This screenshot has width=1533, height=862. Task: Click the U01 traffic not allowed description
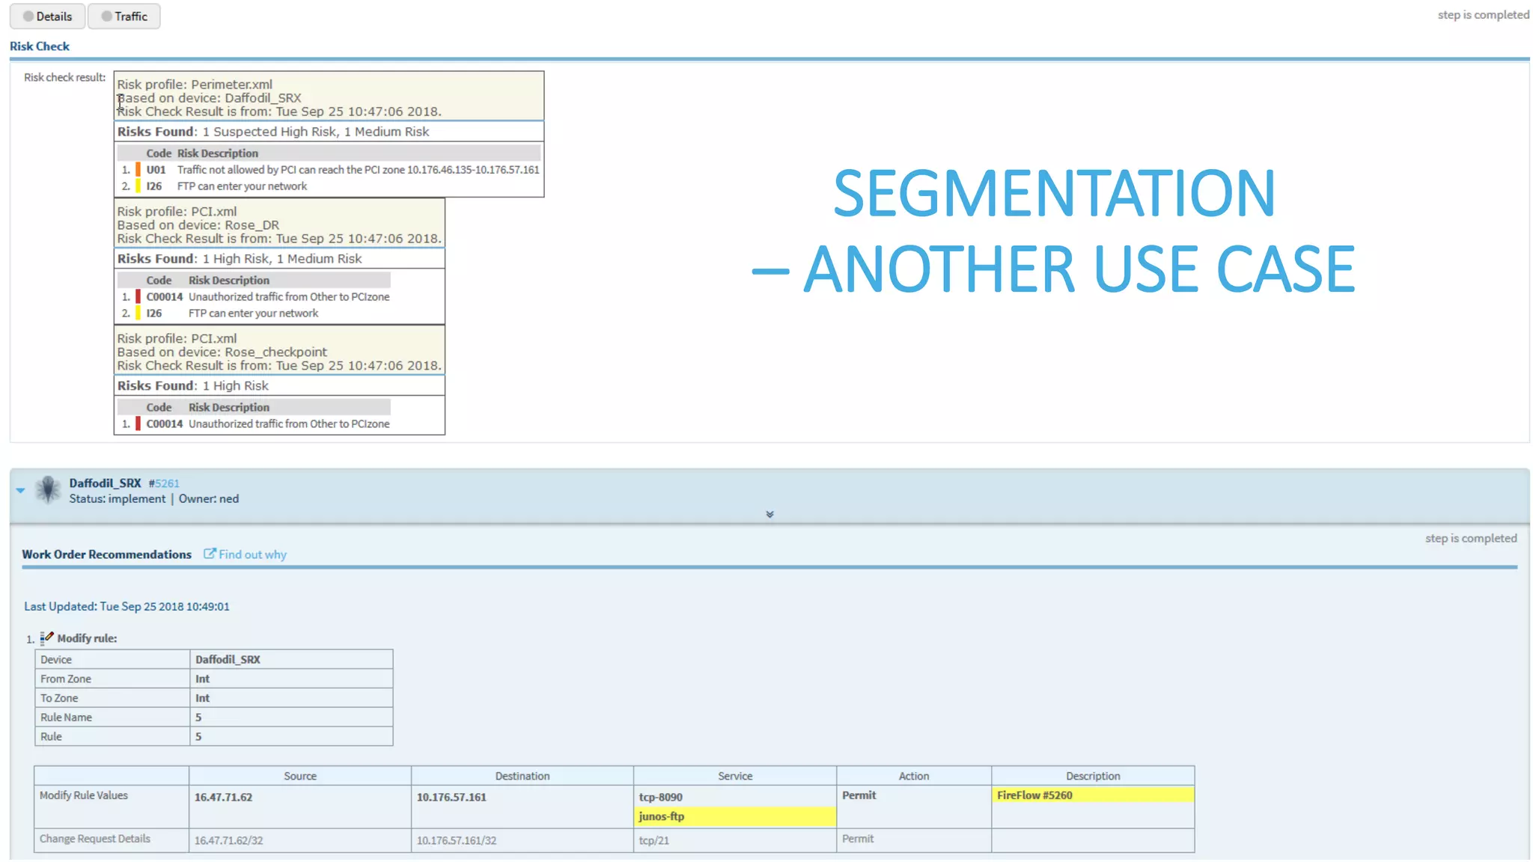pos(358,170)
